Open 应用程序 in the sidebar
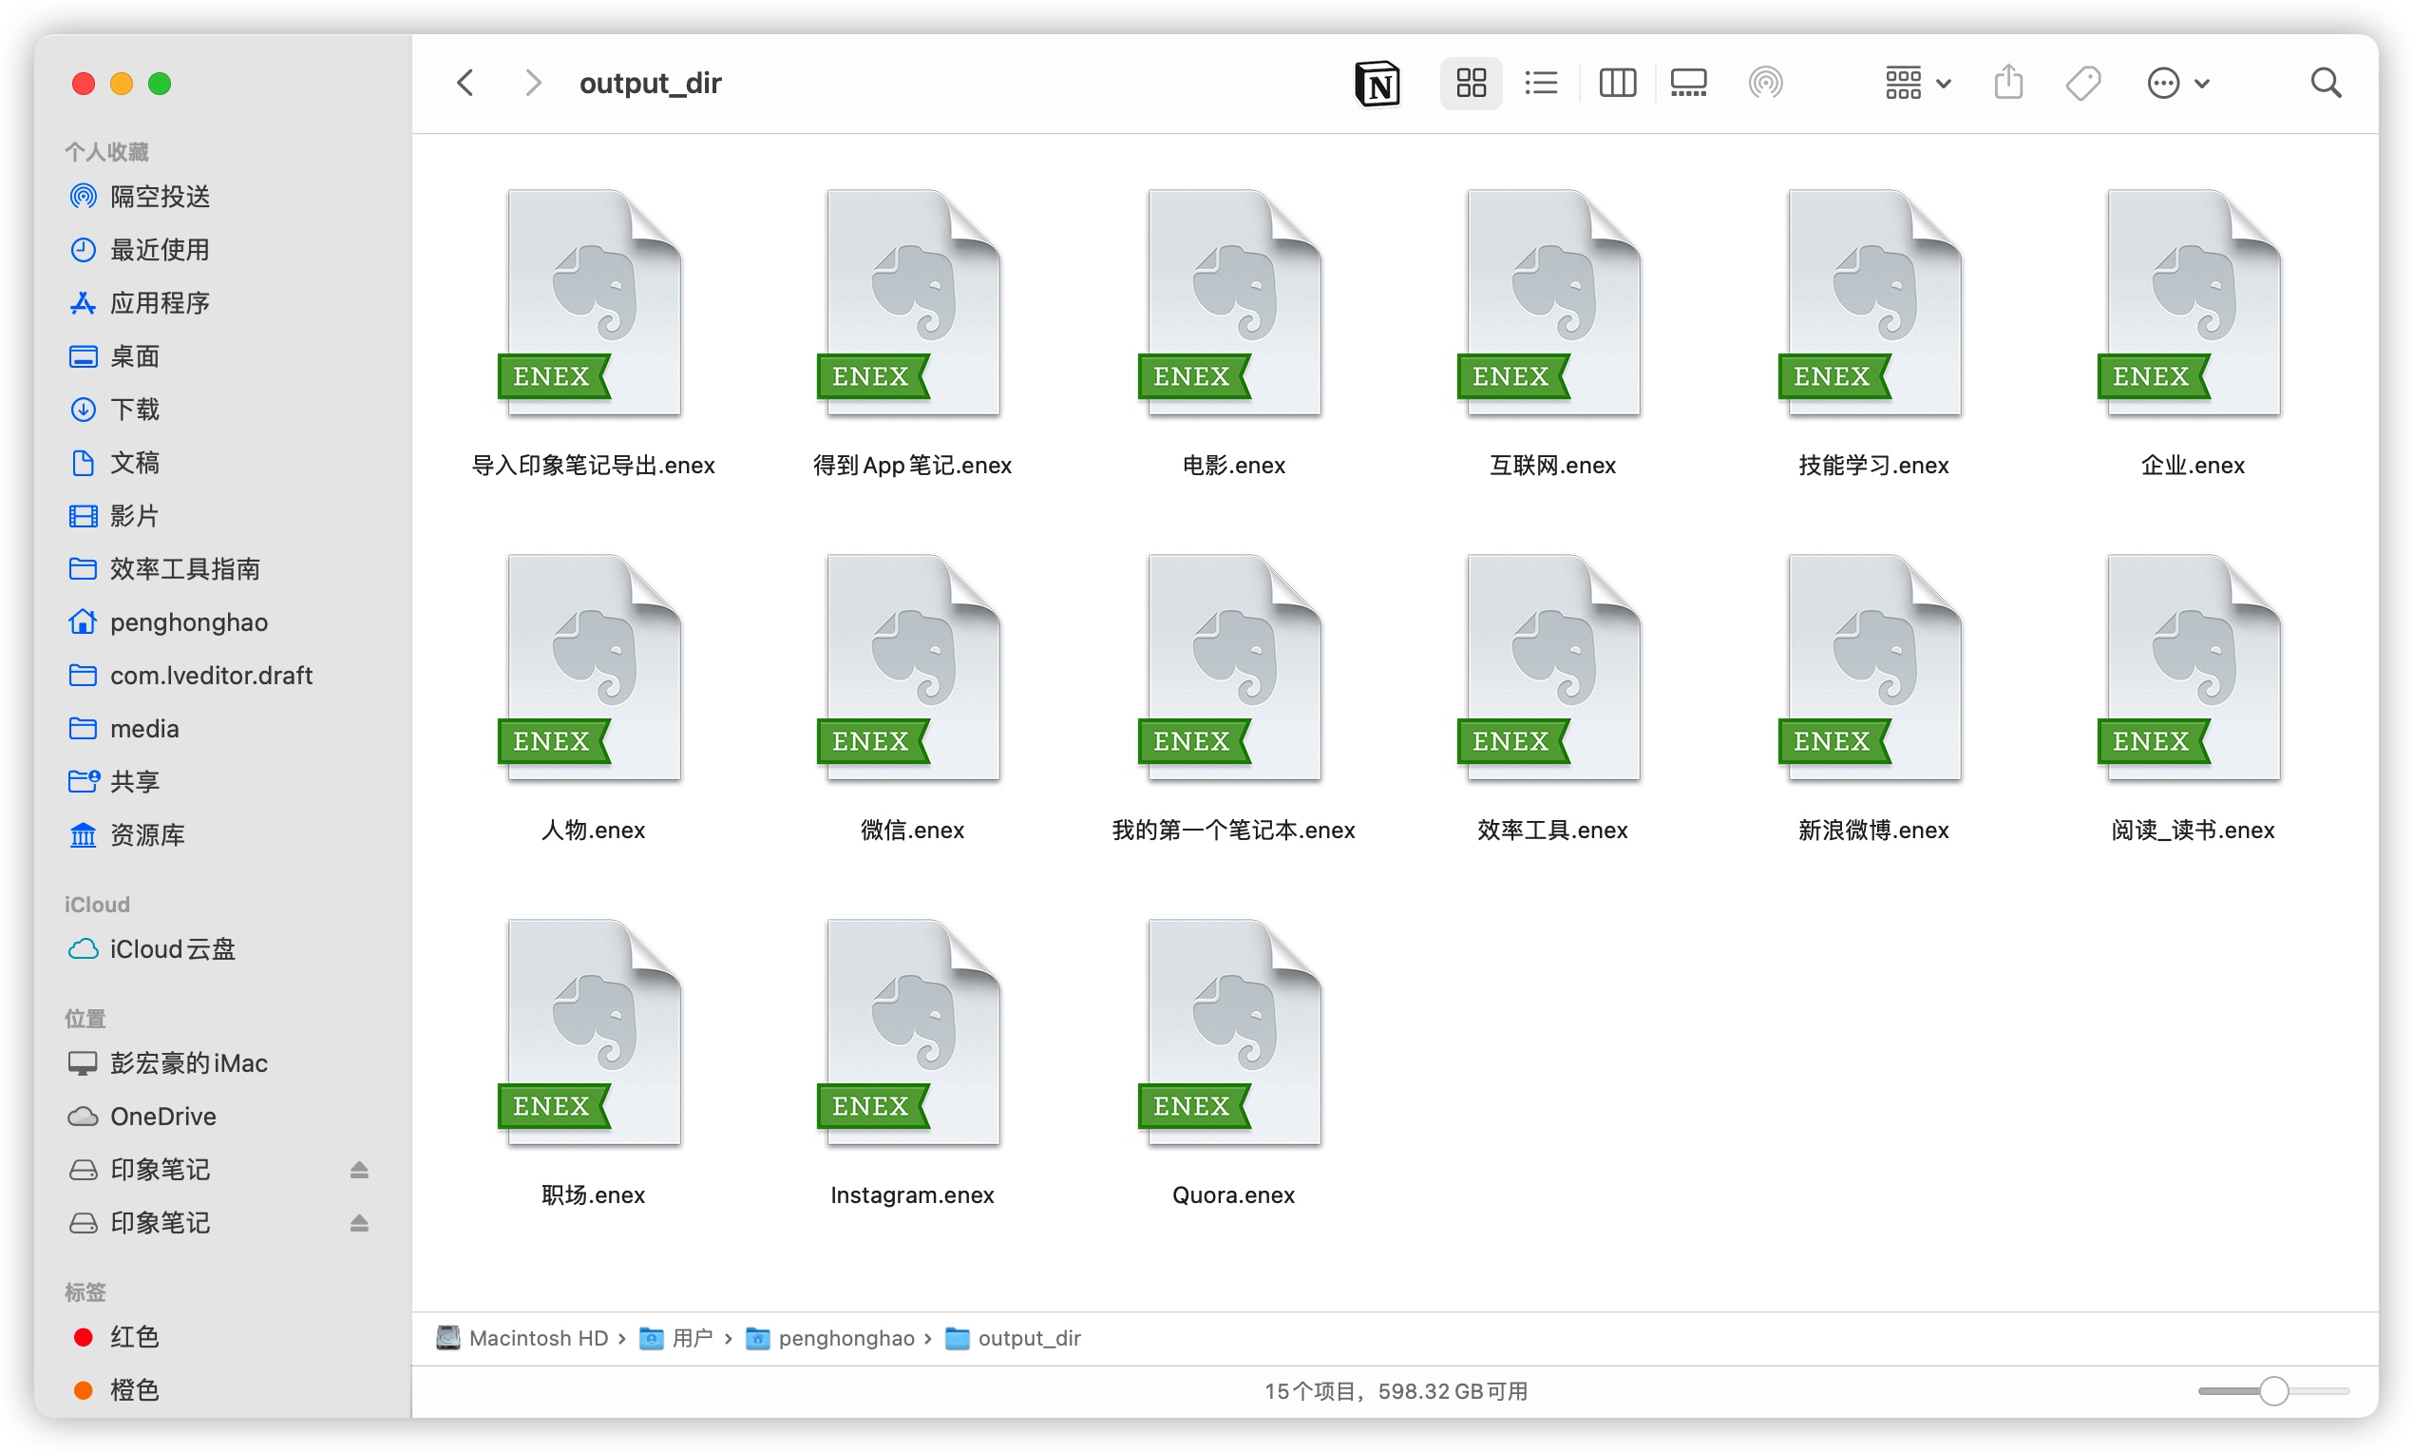 pos(223,303)
